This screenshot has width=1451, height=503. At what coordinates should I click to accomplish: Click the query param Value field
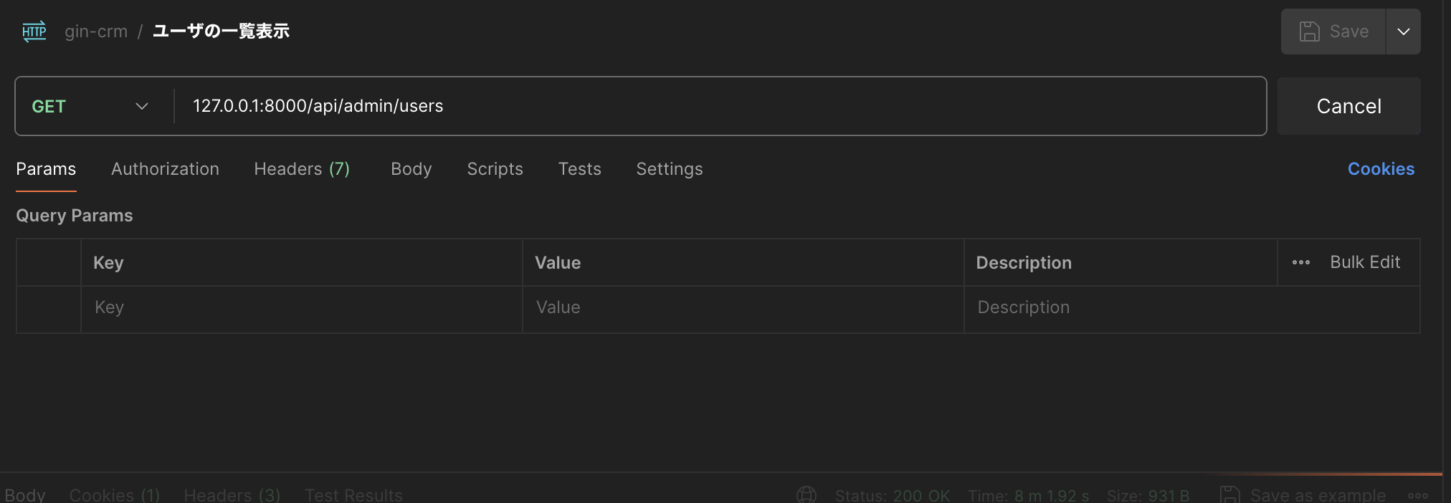(x=742, y=307)
